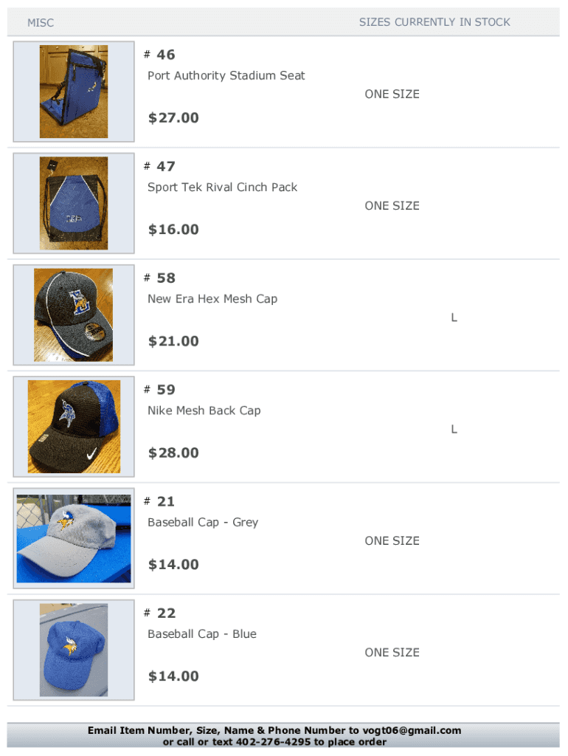Click the Port Authority Stadium Seat title
568x756 pixels.
pos(226,75)
